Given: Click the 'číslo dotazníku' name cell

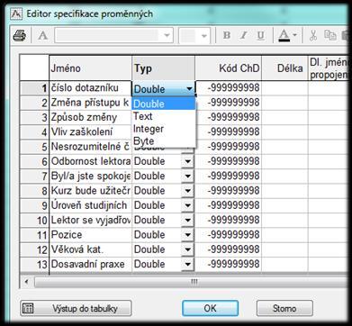Looking at the screenshot, I should click(91, 88).
